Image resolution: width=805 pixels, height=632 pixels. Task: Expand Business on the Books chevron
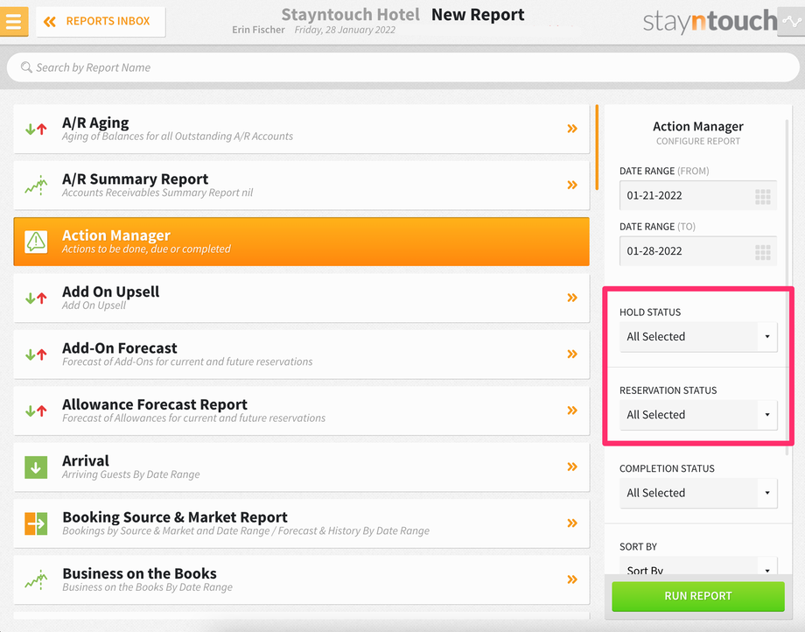(572, 579)
